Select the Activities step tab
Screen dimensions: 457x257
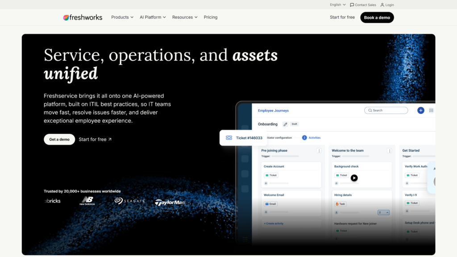coord(311,137)
